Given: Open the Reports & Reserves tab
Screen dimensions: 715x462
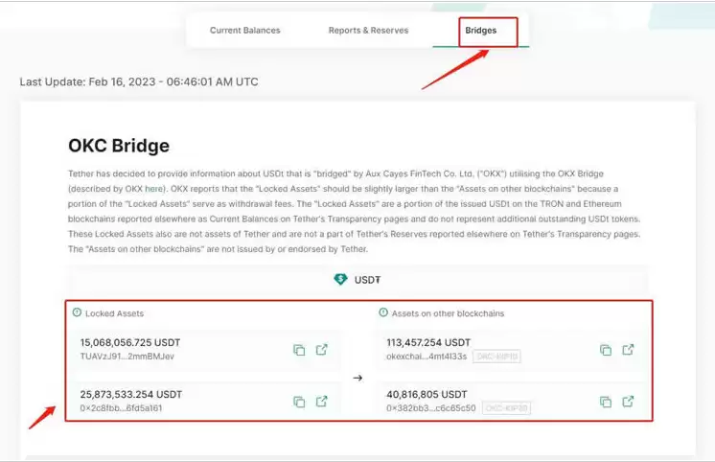Looking at the screenshot, I should (368, 31).
